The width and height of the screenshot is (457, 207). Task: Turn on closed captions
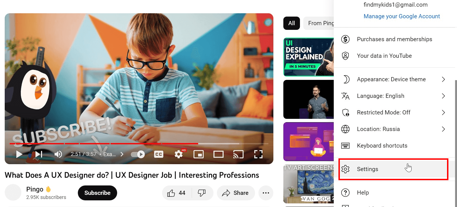pyautogui.click(x=159, y=154)
